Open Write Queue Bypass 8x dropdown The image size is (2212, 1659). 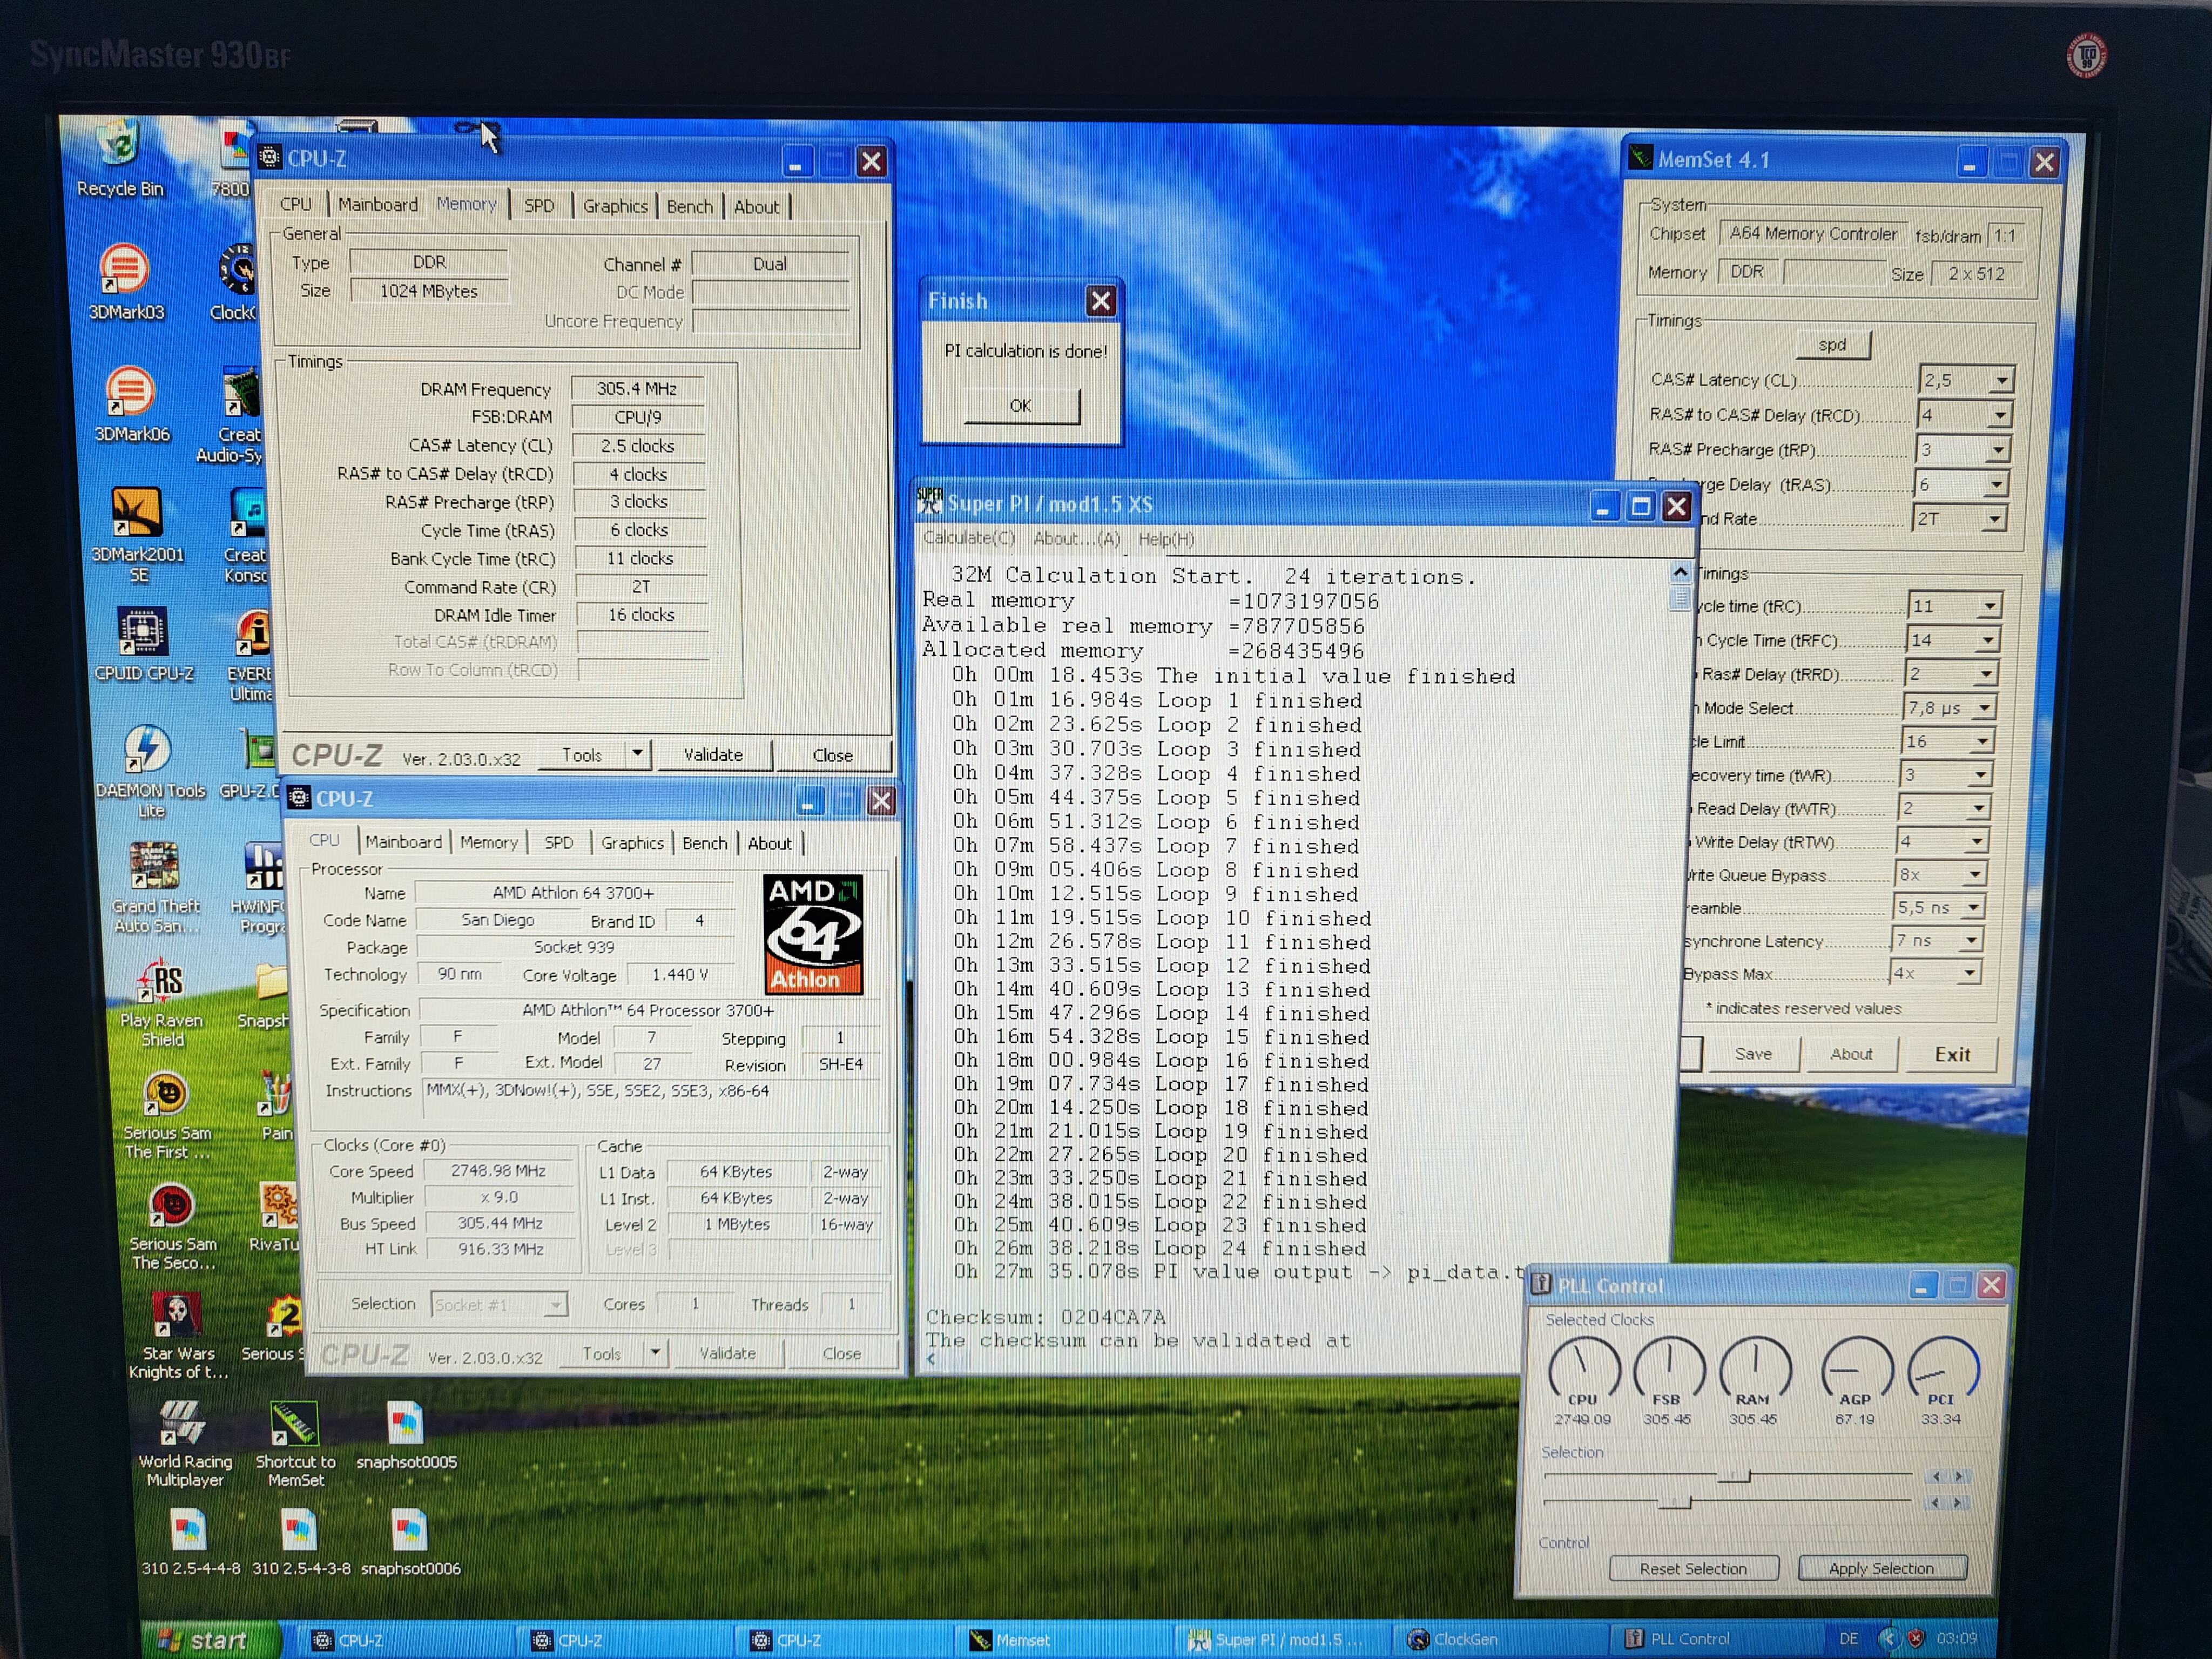pyautogui.click(x=1974, y=875)
